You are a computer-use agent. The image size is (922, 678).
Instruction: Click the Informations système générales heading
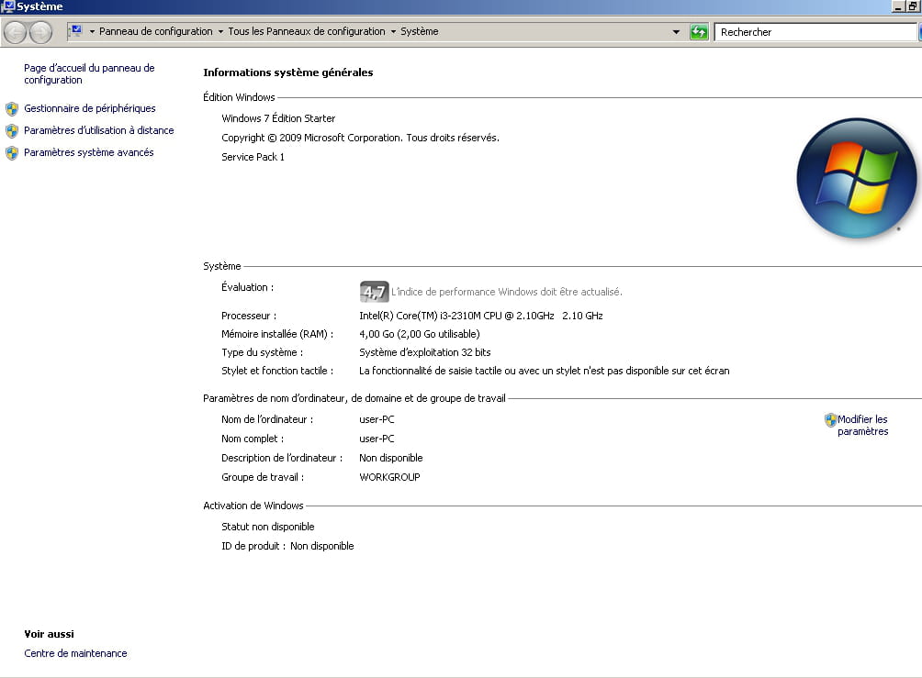coord(288,72)
